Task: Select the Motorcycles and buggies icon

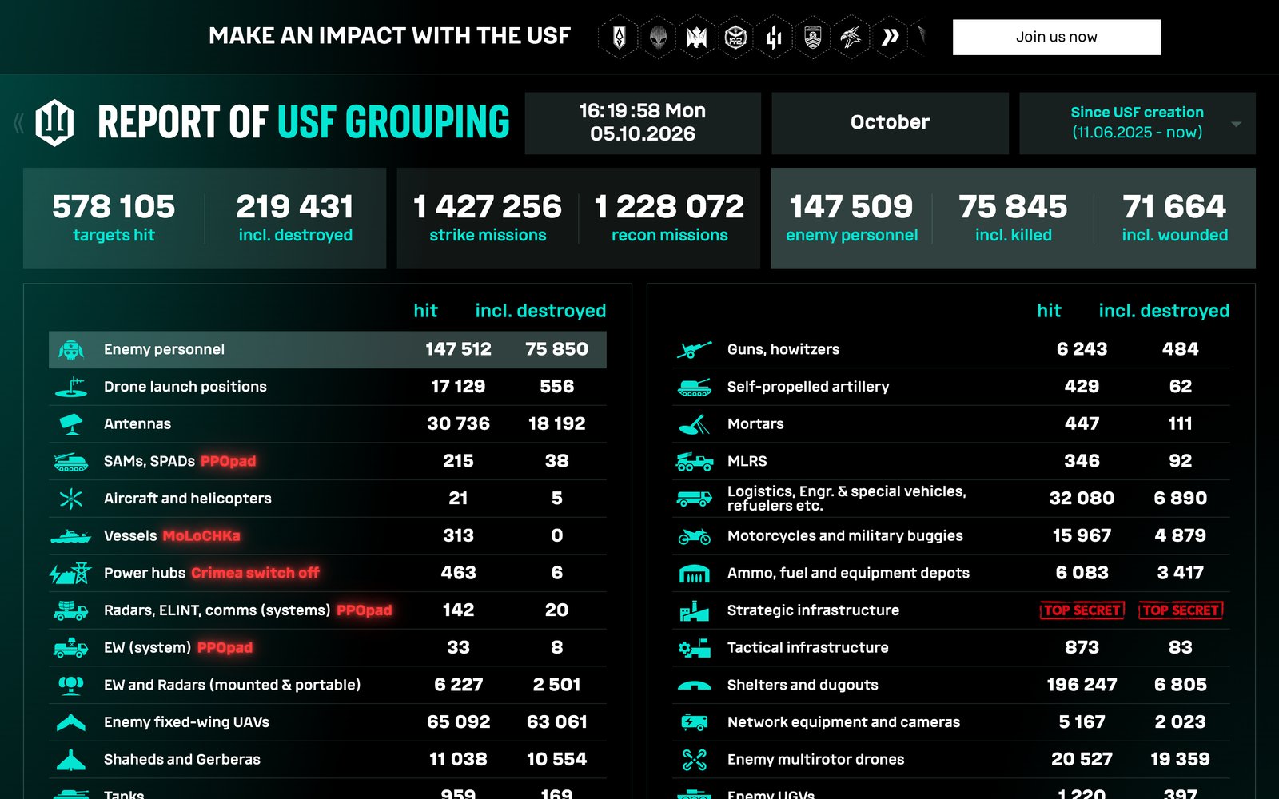Action: point(694,536)
